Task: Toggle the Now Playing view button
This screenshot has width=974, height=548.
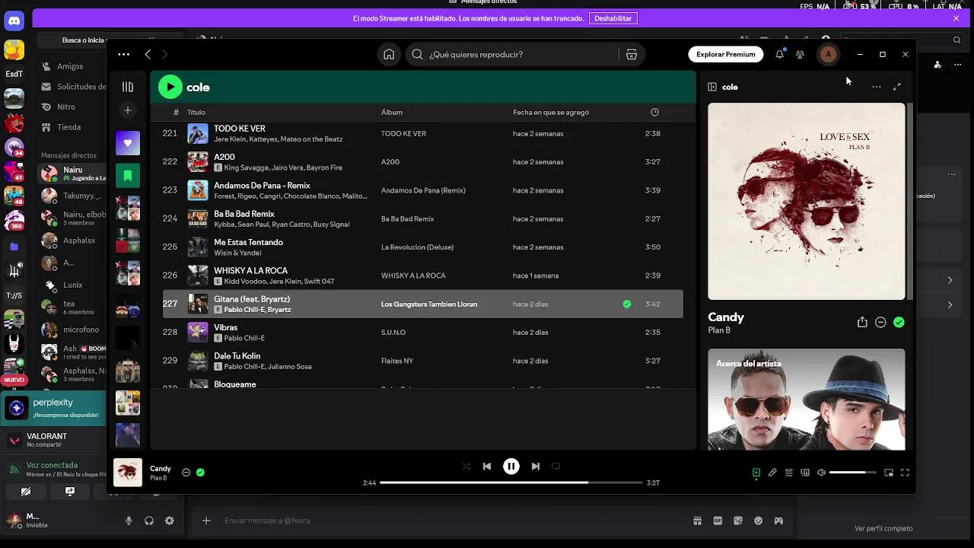Action: (x=756, y=473)
